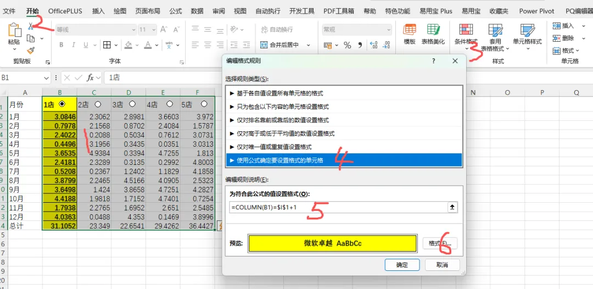Click the Increase Indent icon
The height and width of the screenshot is (289, 593).
[247, 45]
